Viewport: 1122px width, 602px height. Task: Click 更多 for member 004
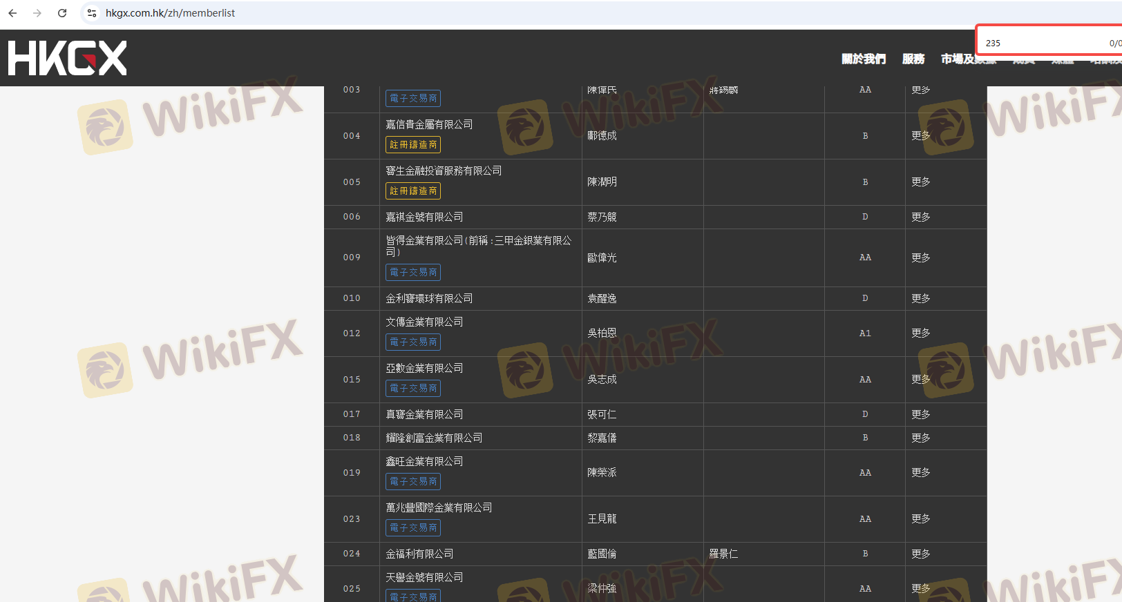click(x=921, y=136)
